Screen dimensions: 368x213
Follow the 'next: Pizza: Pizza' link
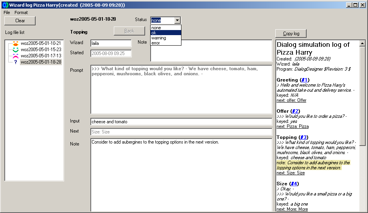point(293,127)
